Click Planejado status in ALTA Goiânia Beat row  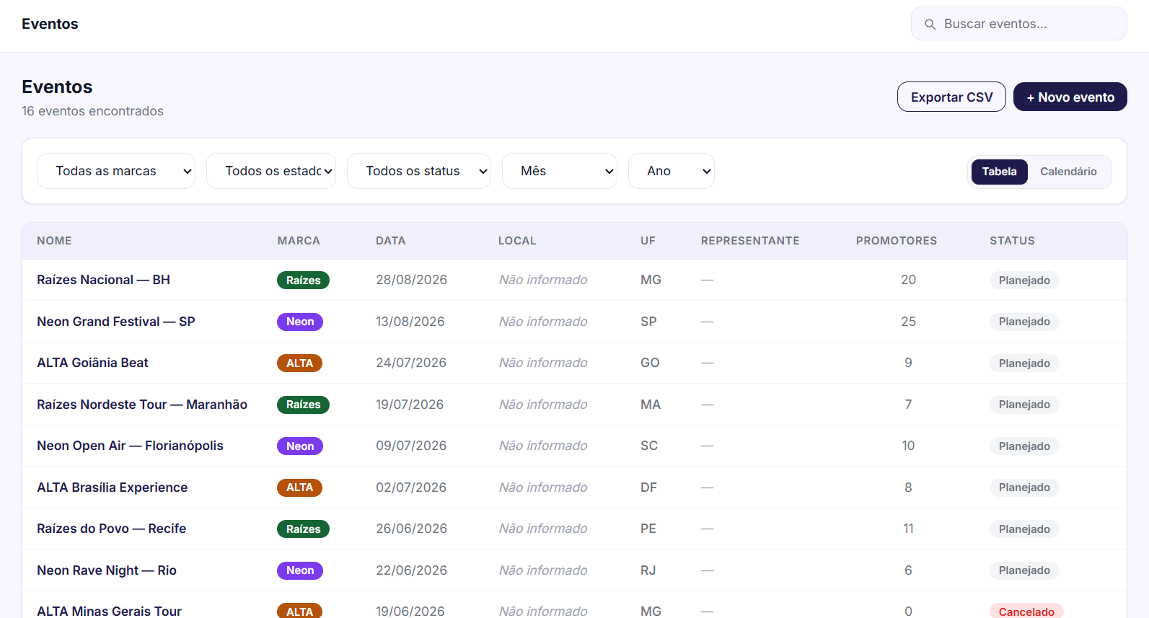[x=1024, y=363]
